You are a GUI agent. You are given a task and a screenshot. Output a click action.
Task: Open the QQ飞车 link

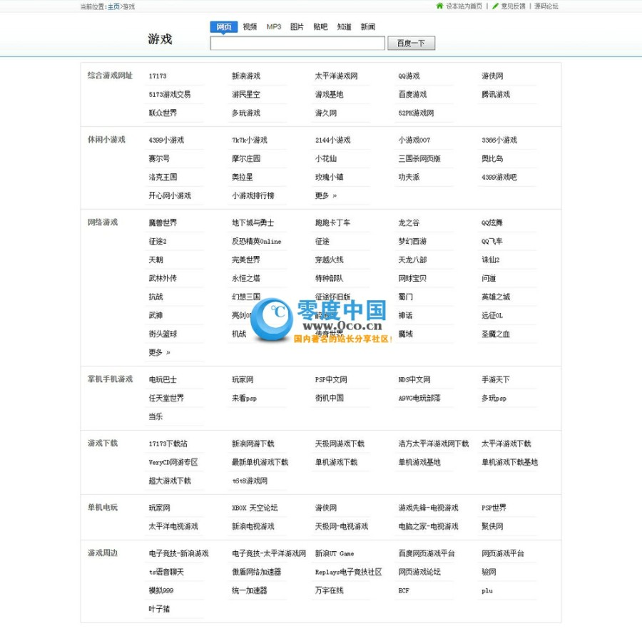pos(492,242)
